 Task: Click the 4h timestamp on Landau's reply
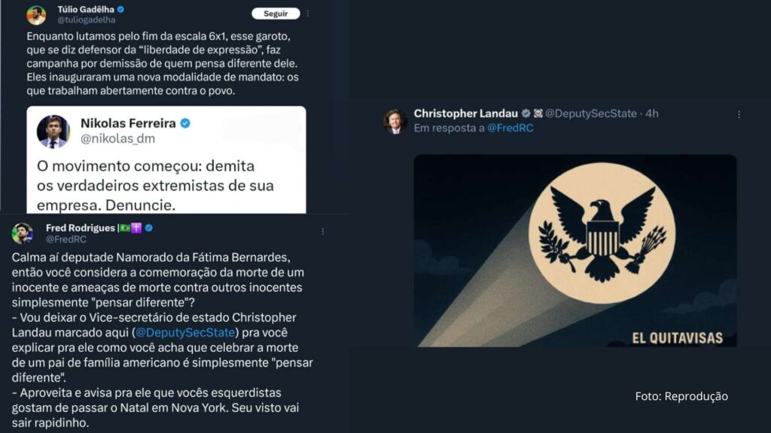pos(652,114)
